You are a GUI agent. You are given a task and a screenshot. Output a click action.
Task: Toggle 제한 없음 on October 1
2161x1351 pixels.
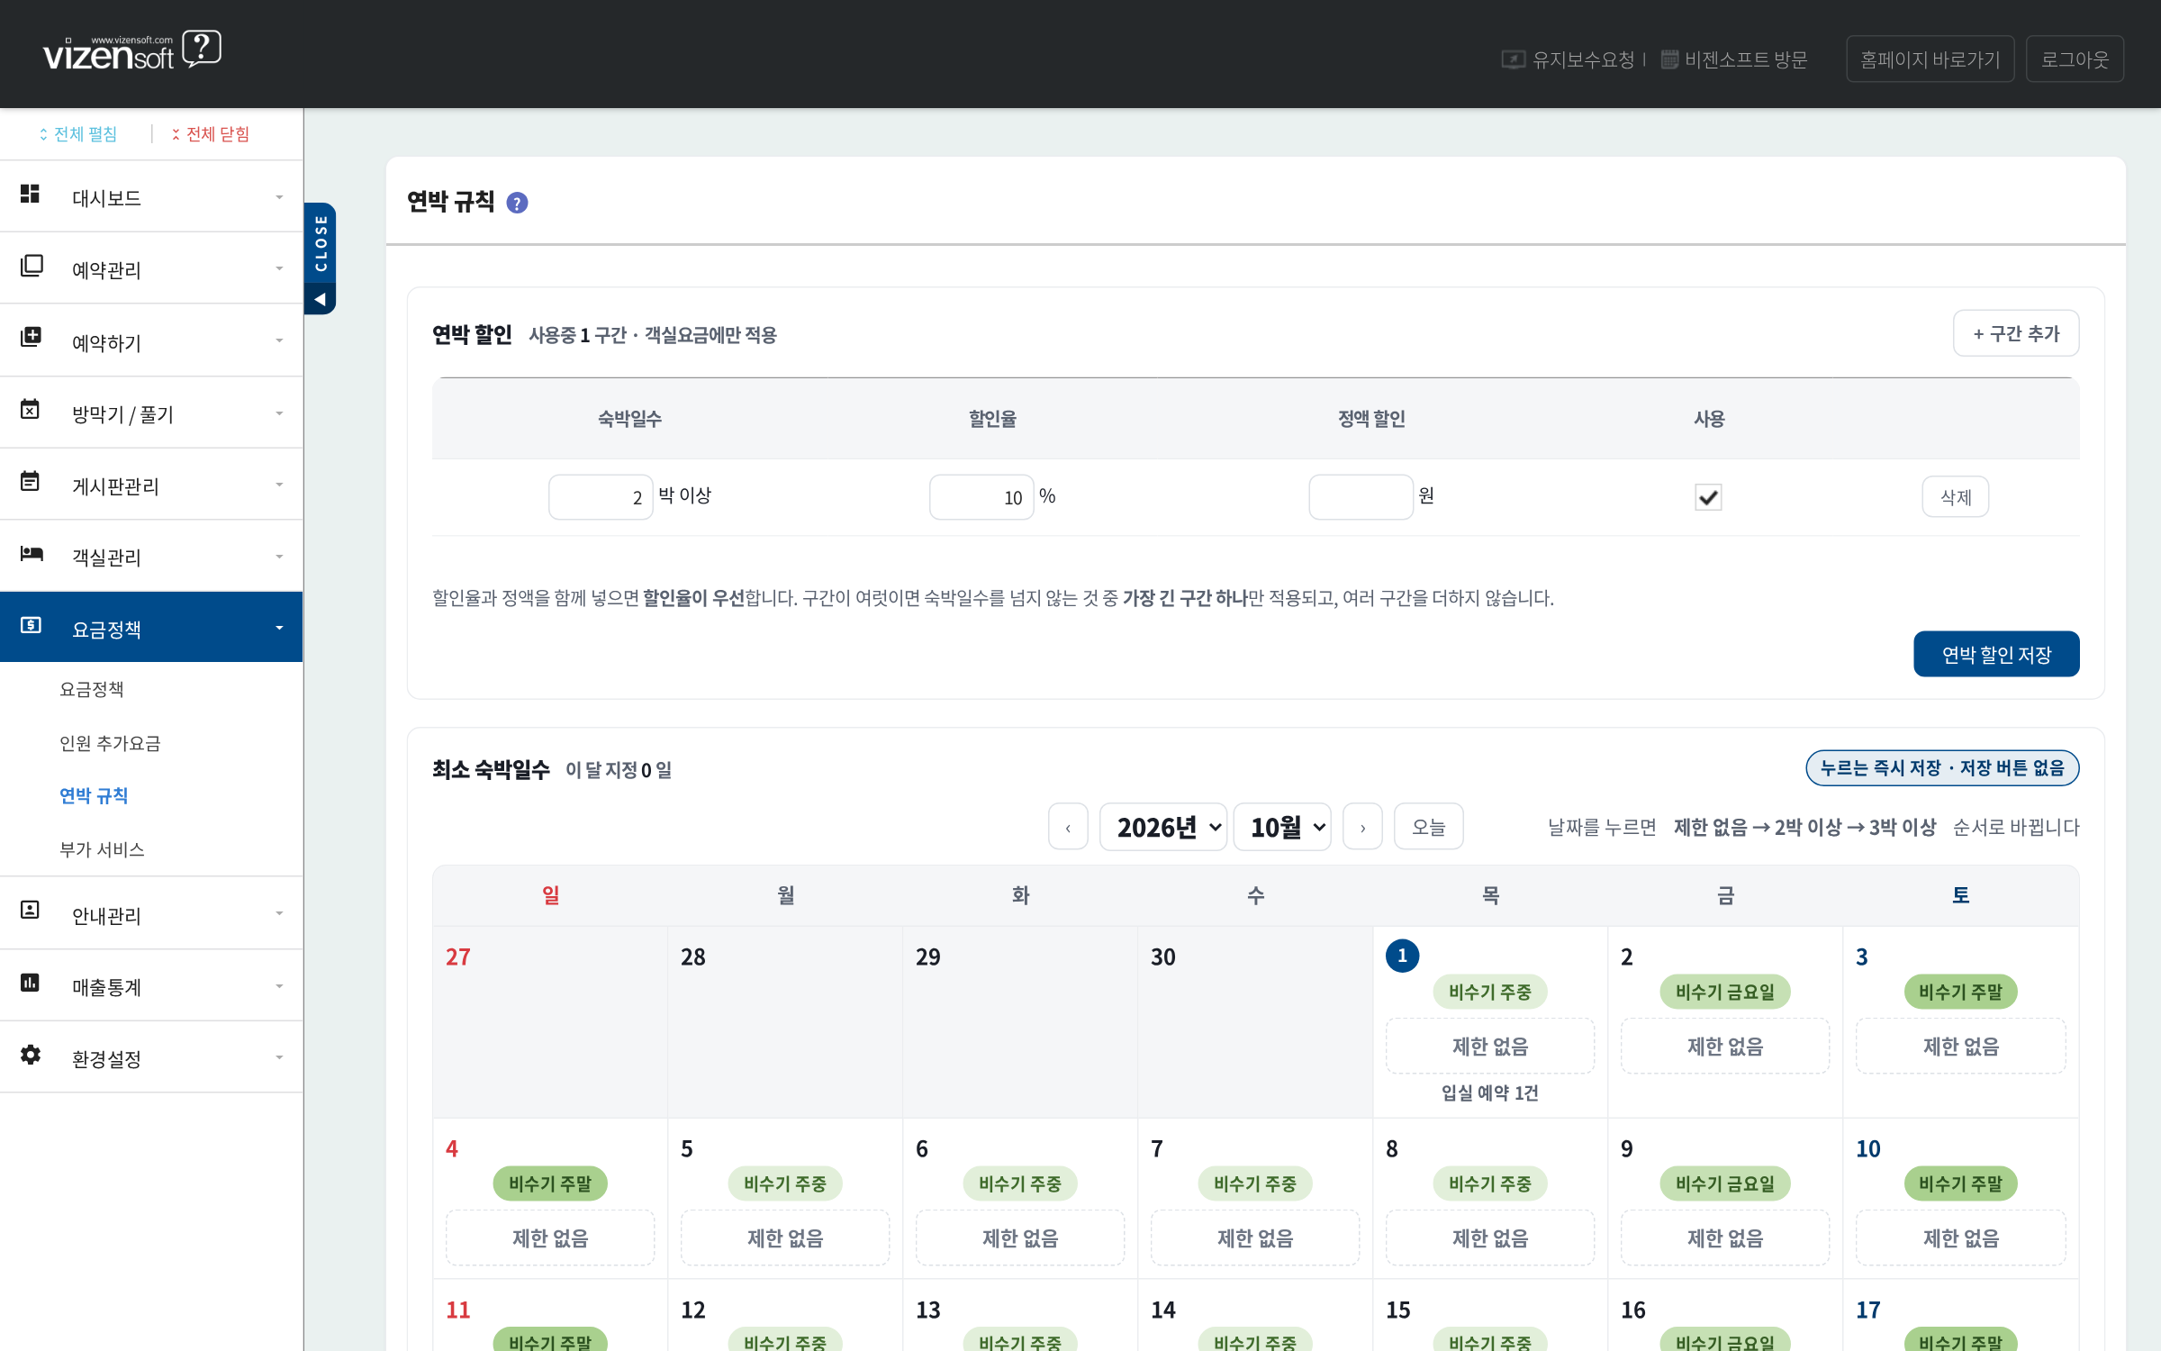coord(1490,1047)
